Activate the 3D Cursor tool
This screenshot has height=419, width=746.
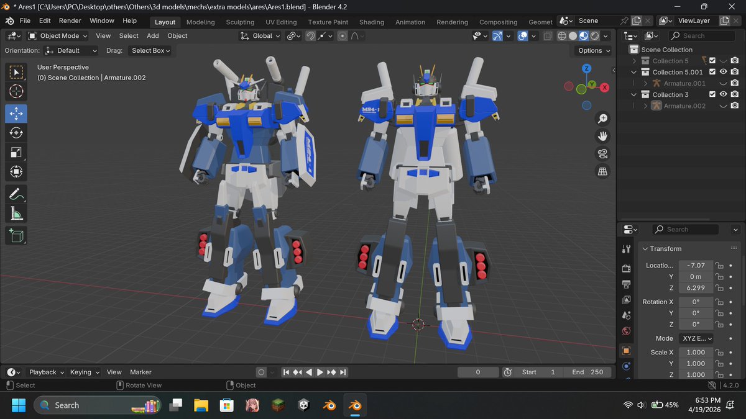[x=16, y=92]
